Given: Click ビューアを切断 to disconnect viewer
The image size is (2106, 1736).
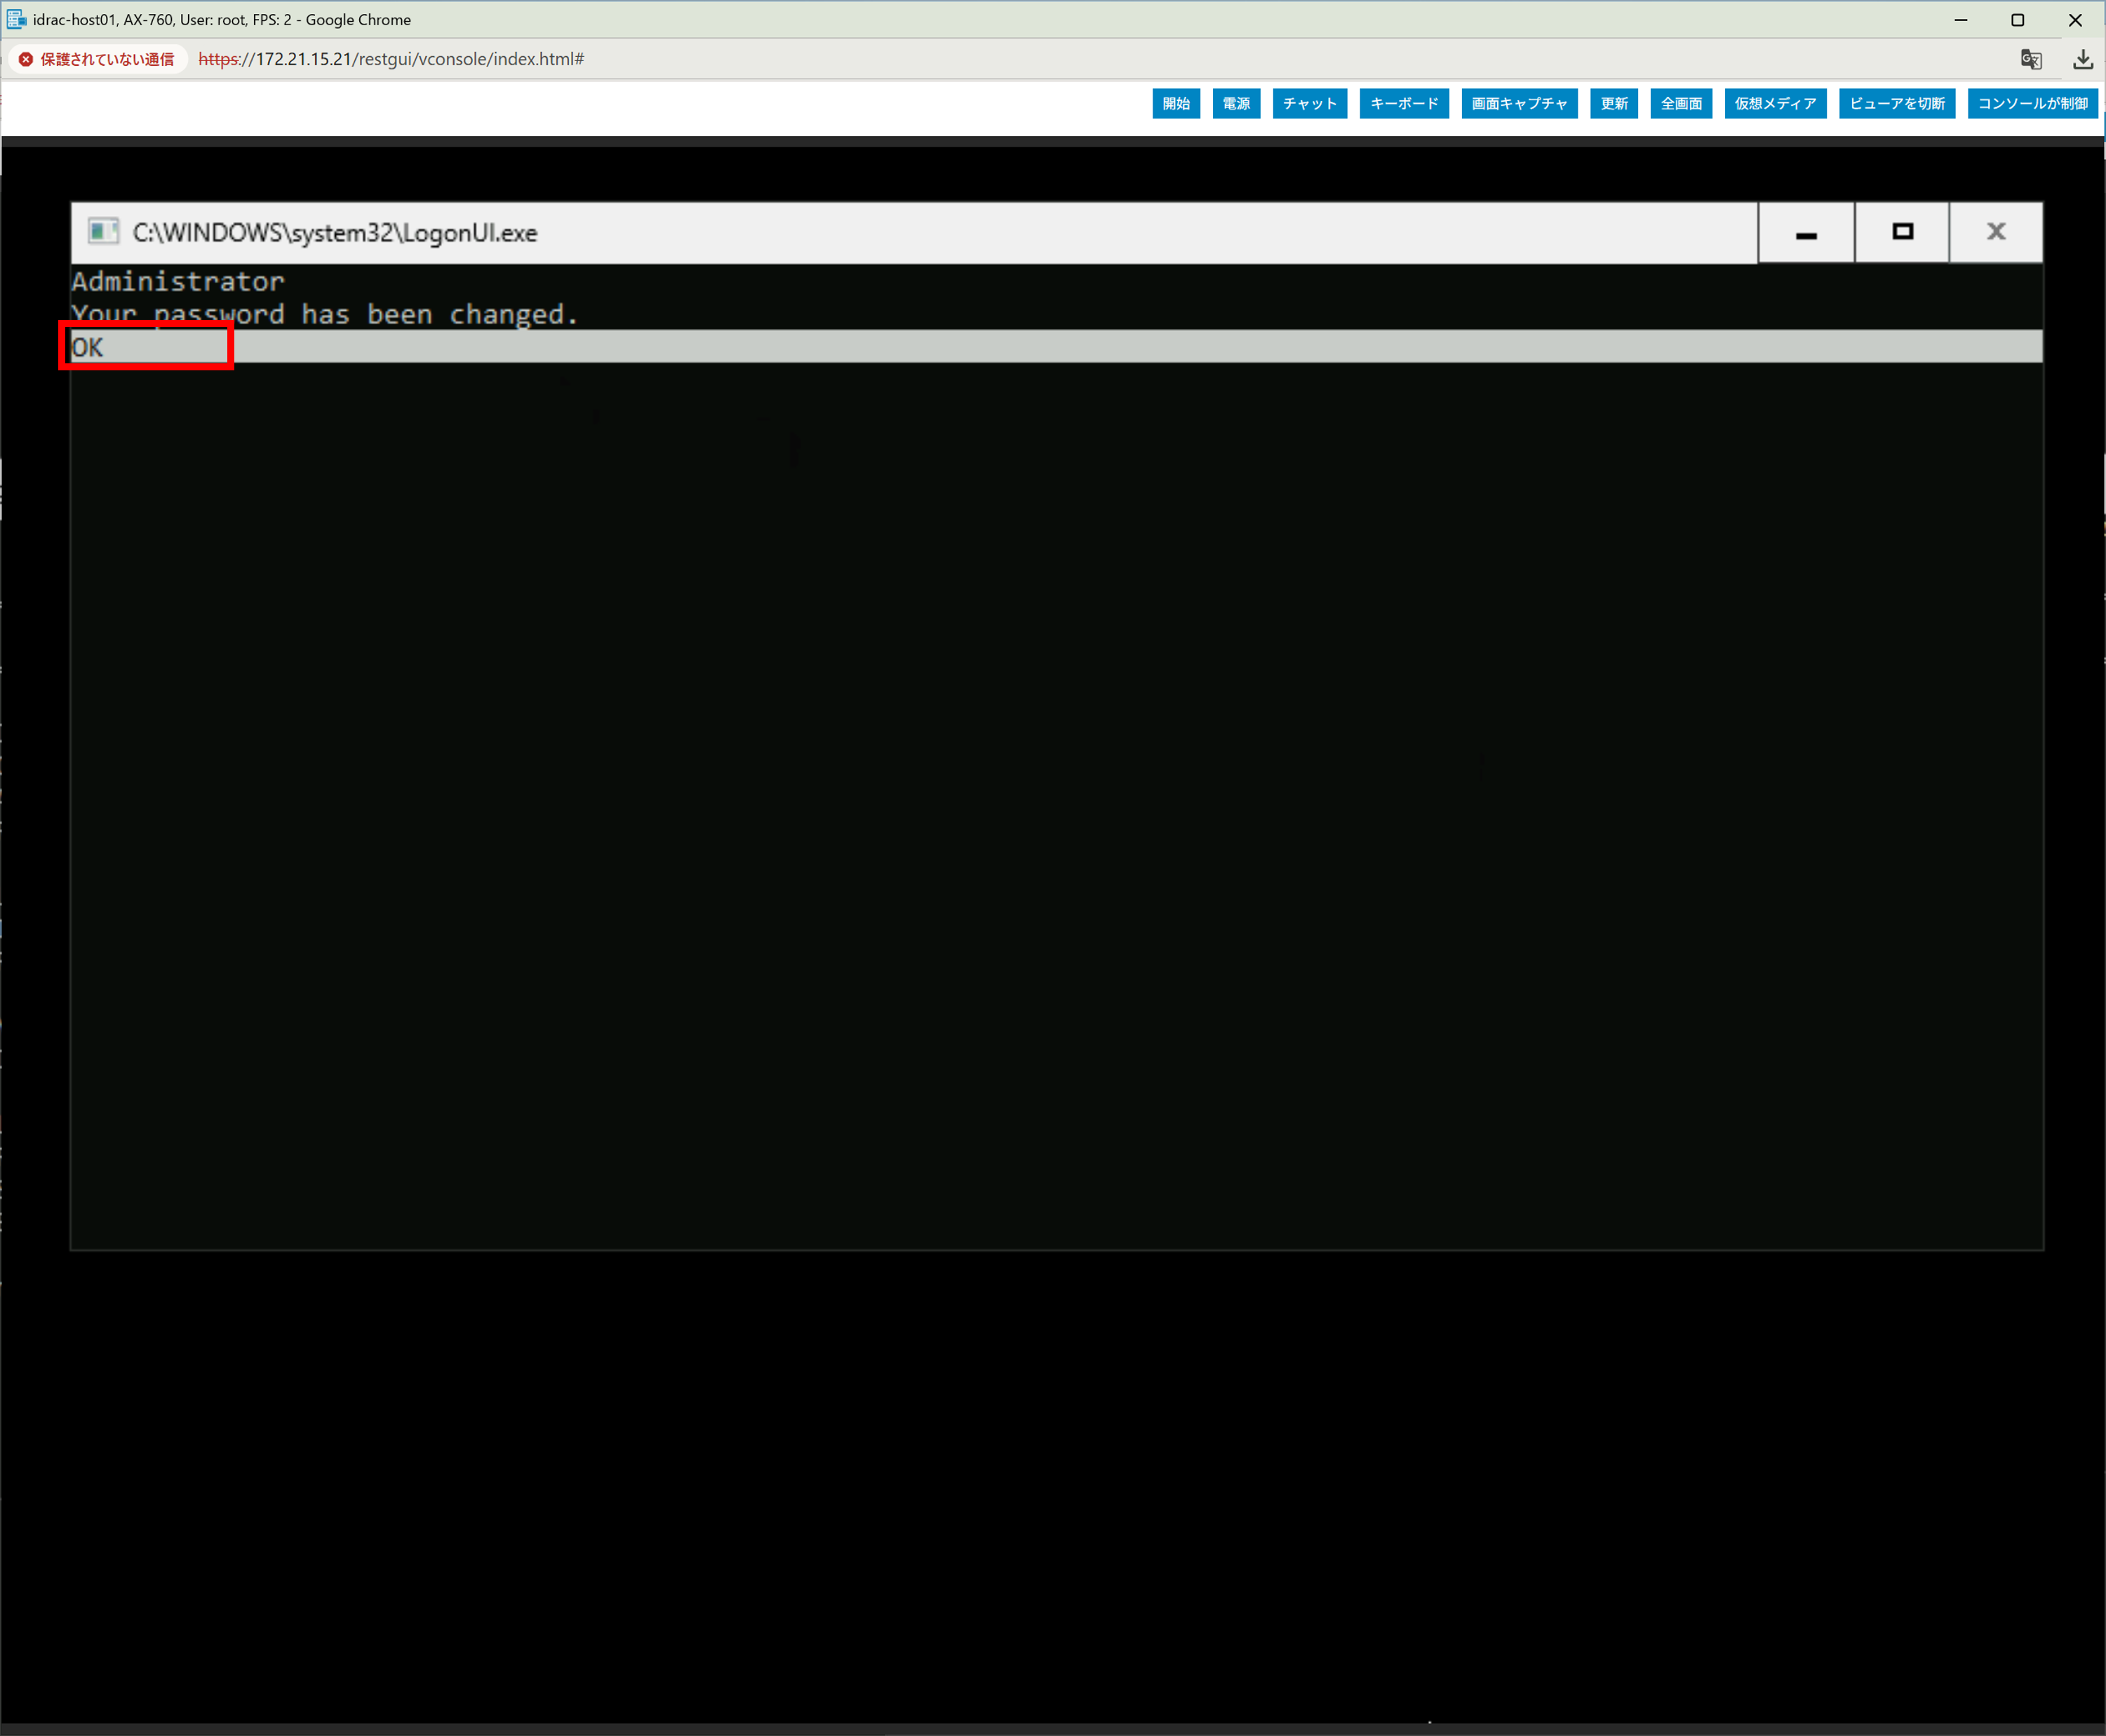Looking at the screenshot, I should (x=1896, y=103).
